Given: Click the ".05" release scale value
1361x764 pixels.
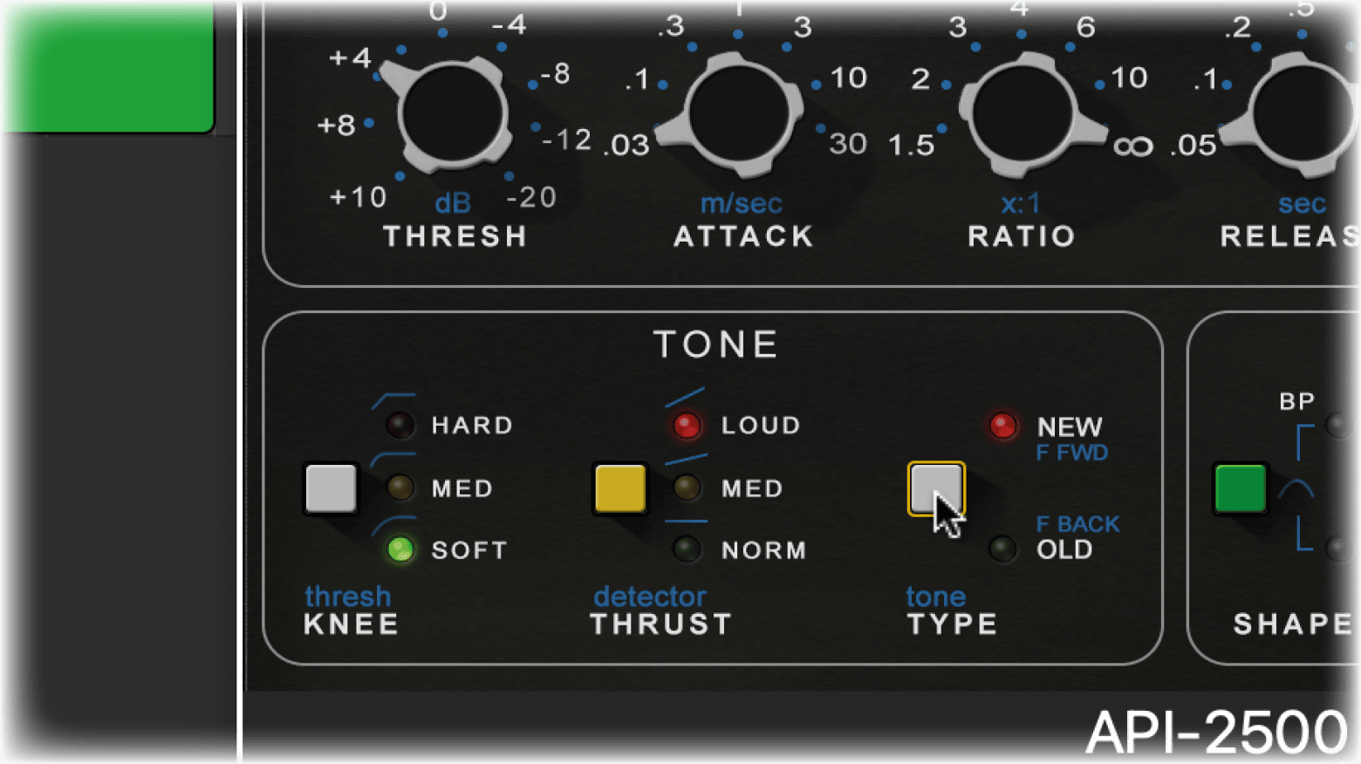Looking at the screenshot, I should [1193, 145].
